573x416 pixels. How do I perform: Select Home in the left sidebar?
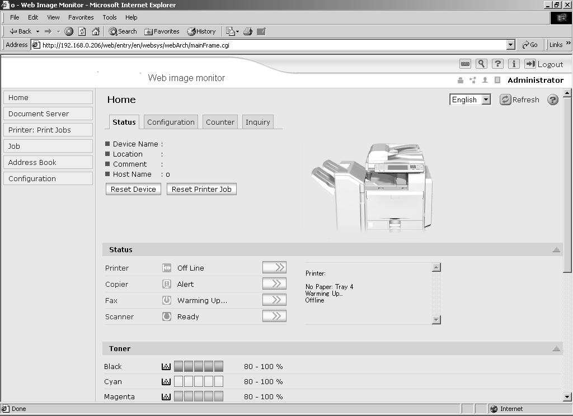pyautogui.click(x=48, y=97)
